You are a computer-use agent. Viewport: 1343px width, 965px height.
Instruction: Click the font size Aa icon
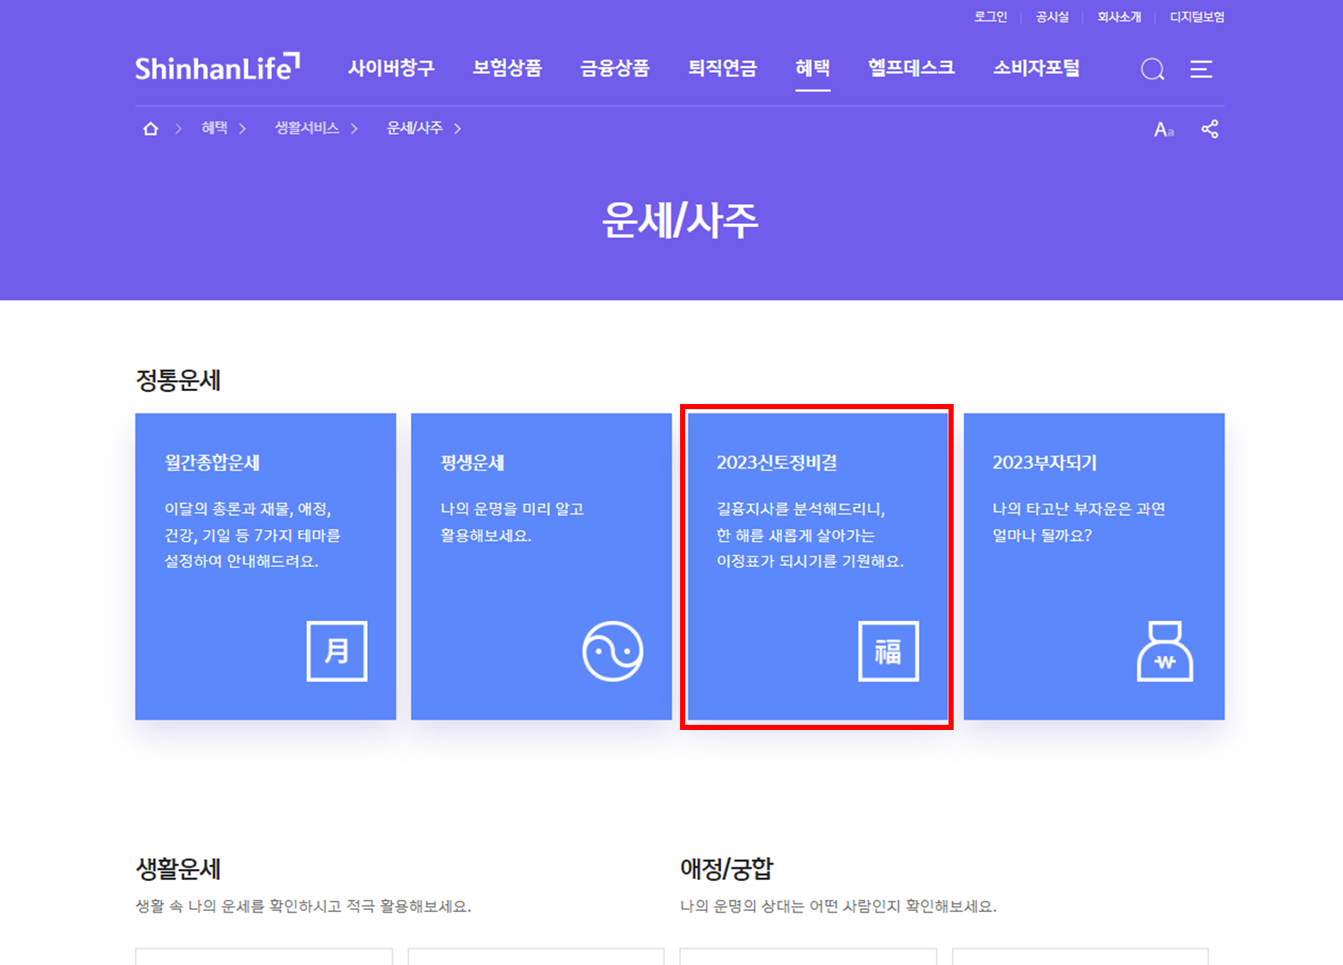1164,129
